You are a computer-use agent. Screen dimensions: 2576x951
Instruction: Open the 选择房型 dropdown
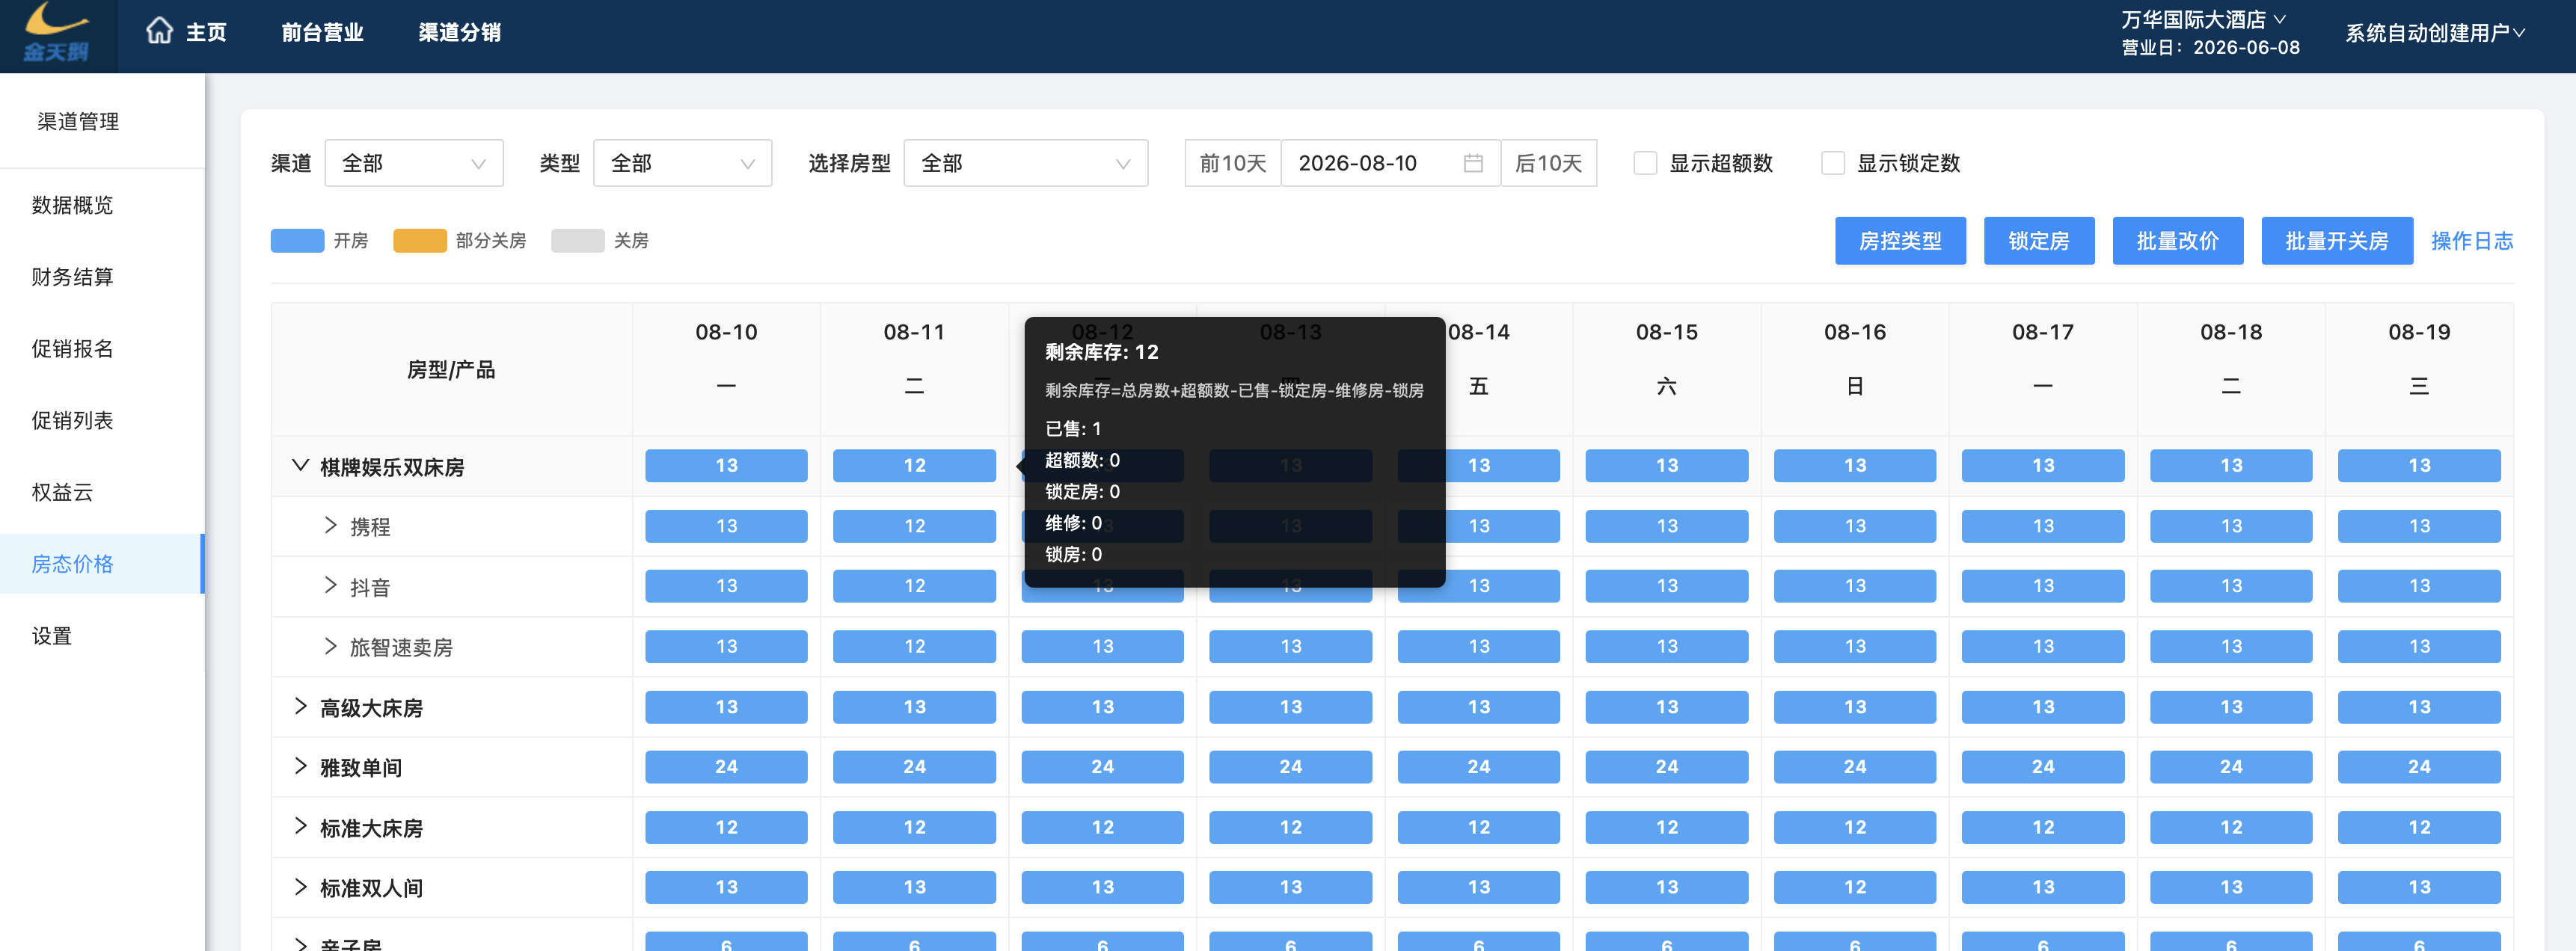point(1026,163)
